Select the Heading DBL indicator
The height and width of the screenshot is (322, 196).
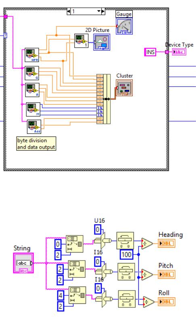(167, 244)
